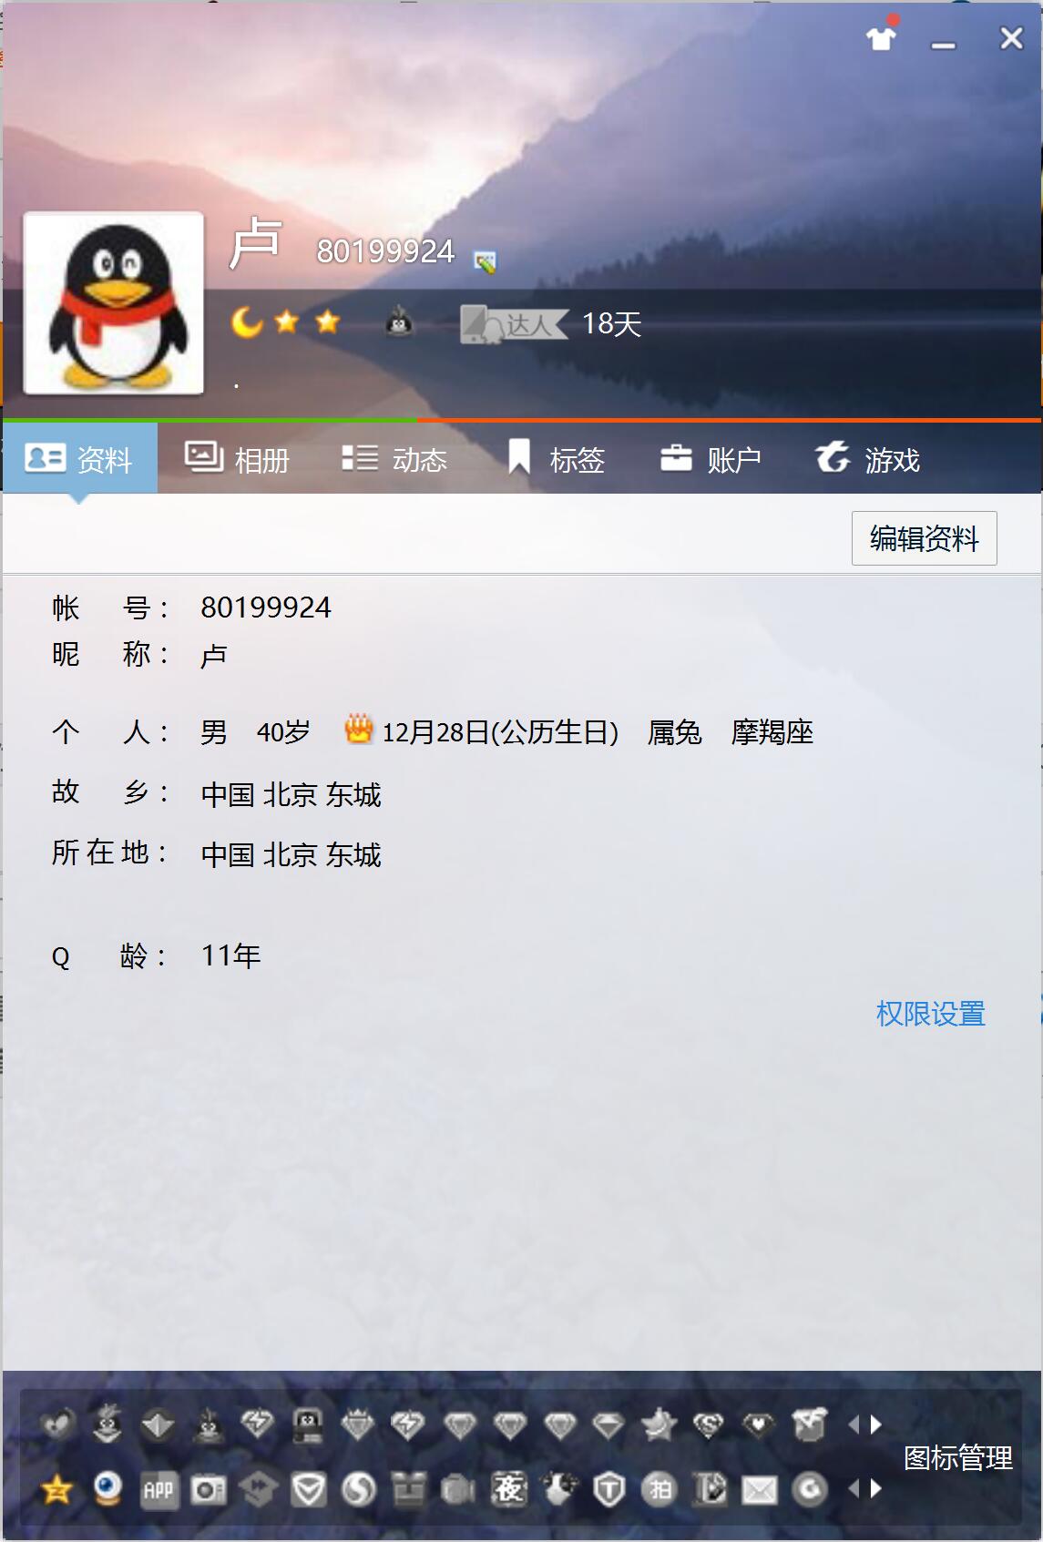Click the 编辑资料 button

click(x=924, y=538)
